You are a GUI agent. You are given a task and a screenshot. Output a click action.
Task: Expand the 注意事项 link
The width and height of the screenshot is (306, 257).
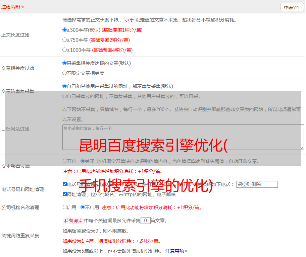pyautogui.click(x=176, y=251)
